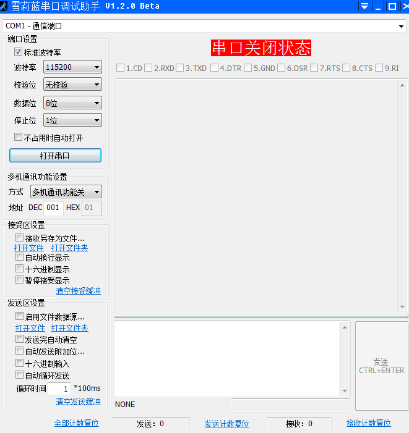The height and width of the screenshot is (433, 409).
Task: Expand the 波特率 115200 dropdown
Action: pyautogui.click(x=72, y=67)
